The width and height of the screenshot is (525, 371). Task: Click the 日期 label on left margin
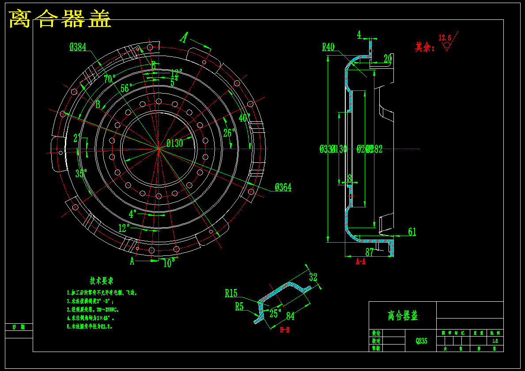pyautogui.click(x=19, y=327)
